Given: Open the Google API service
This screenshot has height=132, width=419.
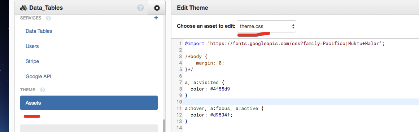Looking at the screenshot, I should click(38, 77).
